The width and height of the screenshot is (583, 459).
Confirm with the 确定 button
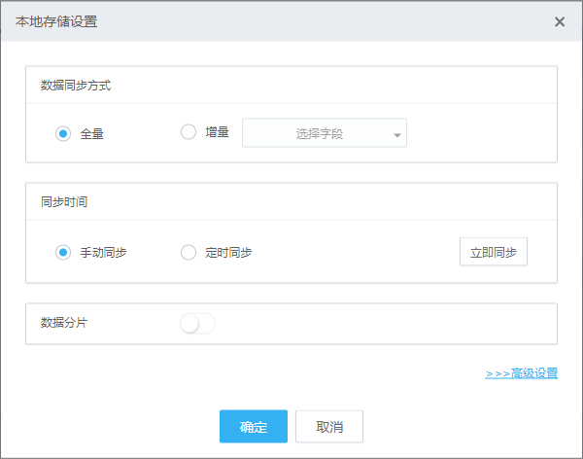254,427
